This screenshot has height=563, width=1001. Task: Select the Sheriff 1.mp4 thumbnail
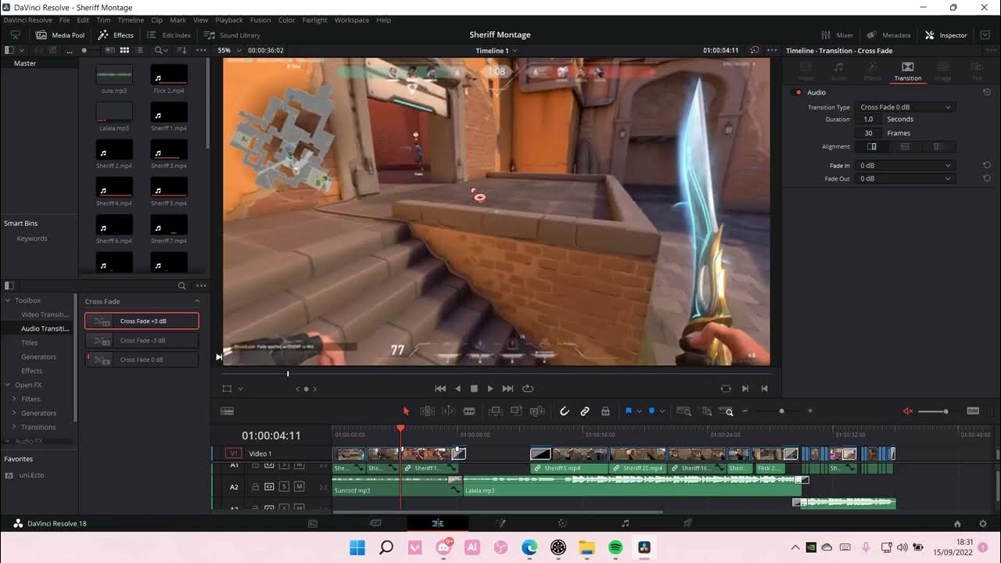(169, 112)
